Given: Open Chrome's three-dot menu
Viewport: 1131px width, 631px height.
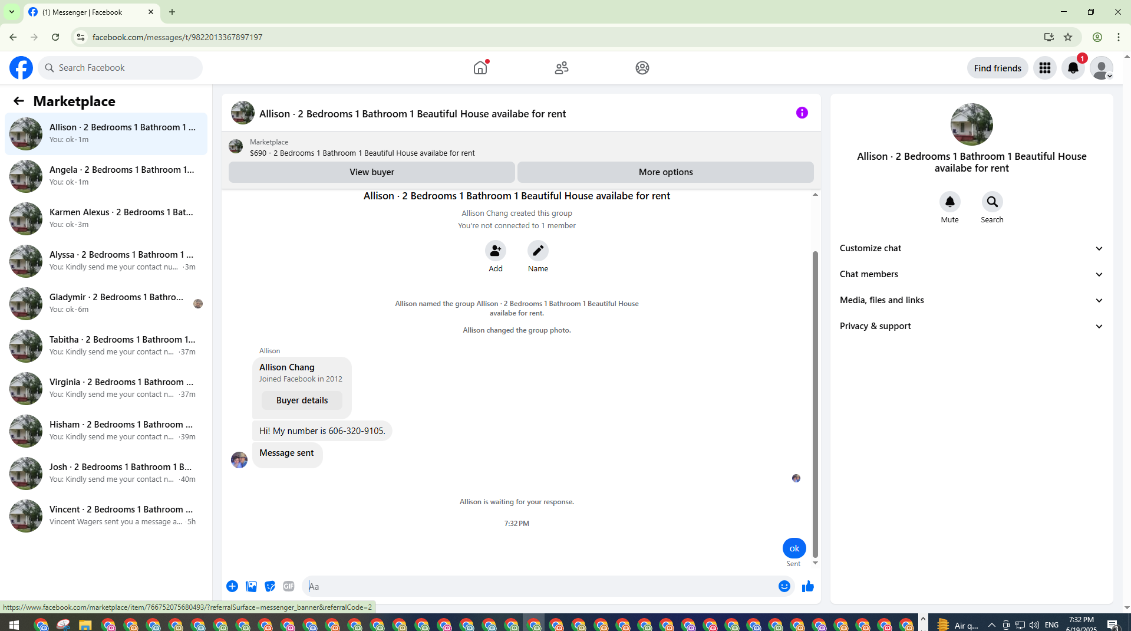Looking at the screenshot, I should coord(1119,37).
